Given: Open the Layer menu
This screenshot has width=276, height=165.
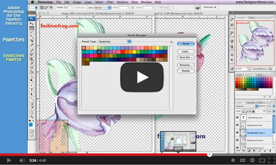Looking at the screenshot, I should (88, 2).
